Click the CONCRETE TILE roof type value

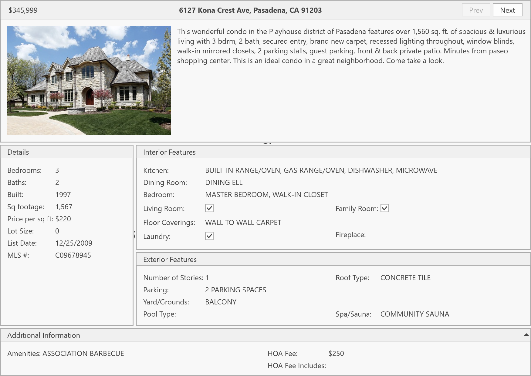tap(405, 278)
